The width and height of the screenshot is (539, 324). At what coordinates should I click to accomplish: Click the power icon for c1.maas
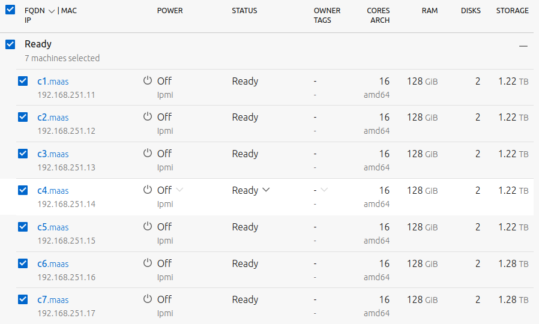coord(148,80)
